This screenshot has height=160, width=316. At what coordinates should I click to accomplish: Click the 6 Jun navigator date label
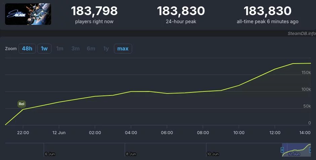click(50, 154)
